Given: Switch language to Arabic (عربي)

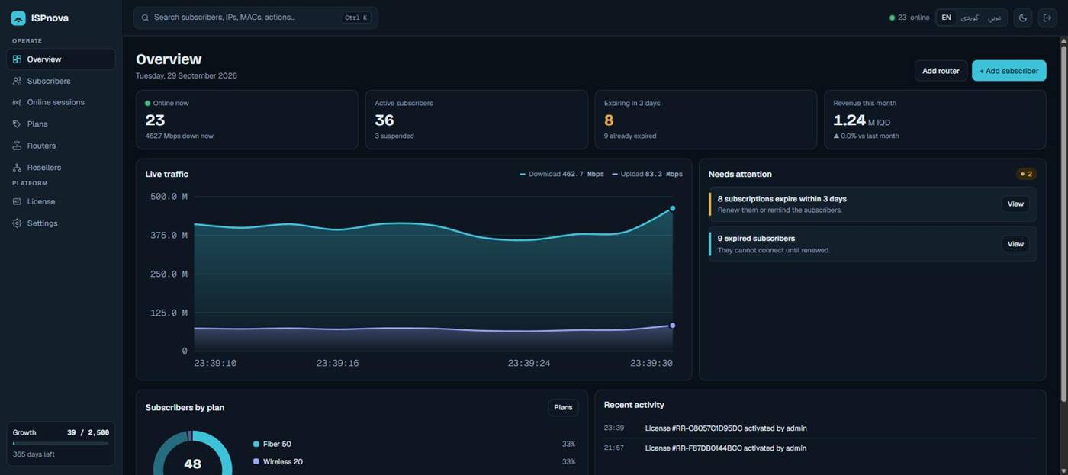Looking at the screenshot, I should [x=994, y=18].
